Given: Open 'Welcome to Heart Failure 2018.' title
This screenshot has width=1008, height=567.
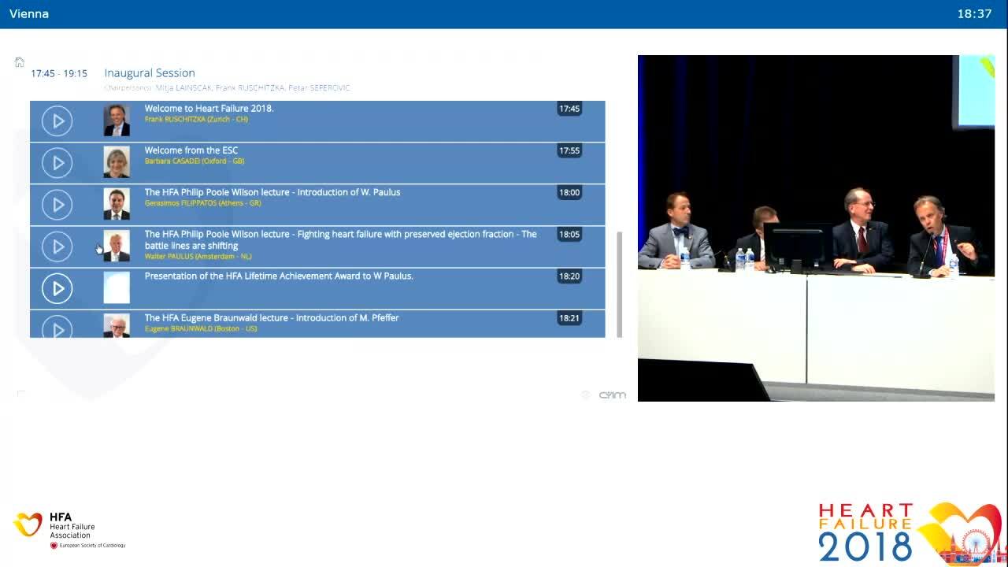Looking at the screenshot, I should click(x=209, y=109).
